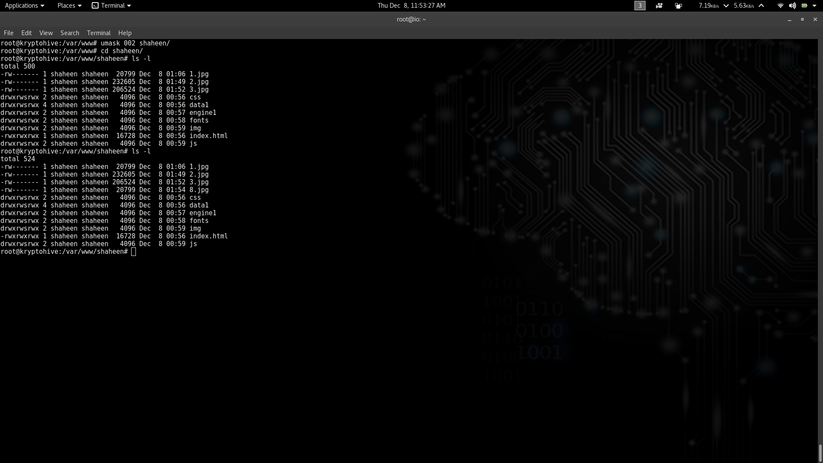Open the Wi-Fi network indicator
Screen dimensions: 823x463
tap(780, 6)
